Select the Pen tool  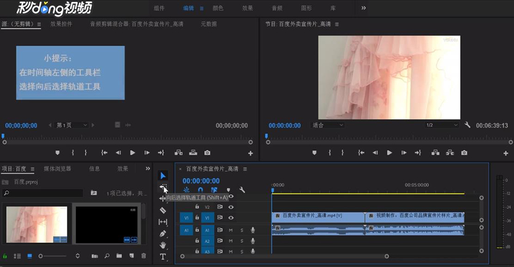162,234
